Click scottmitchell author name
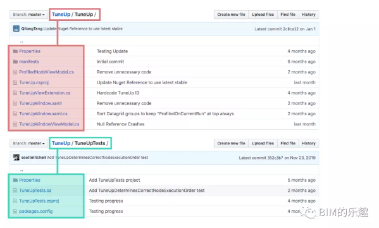This screenshot has width=379, height=228. click(34, 157)
